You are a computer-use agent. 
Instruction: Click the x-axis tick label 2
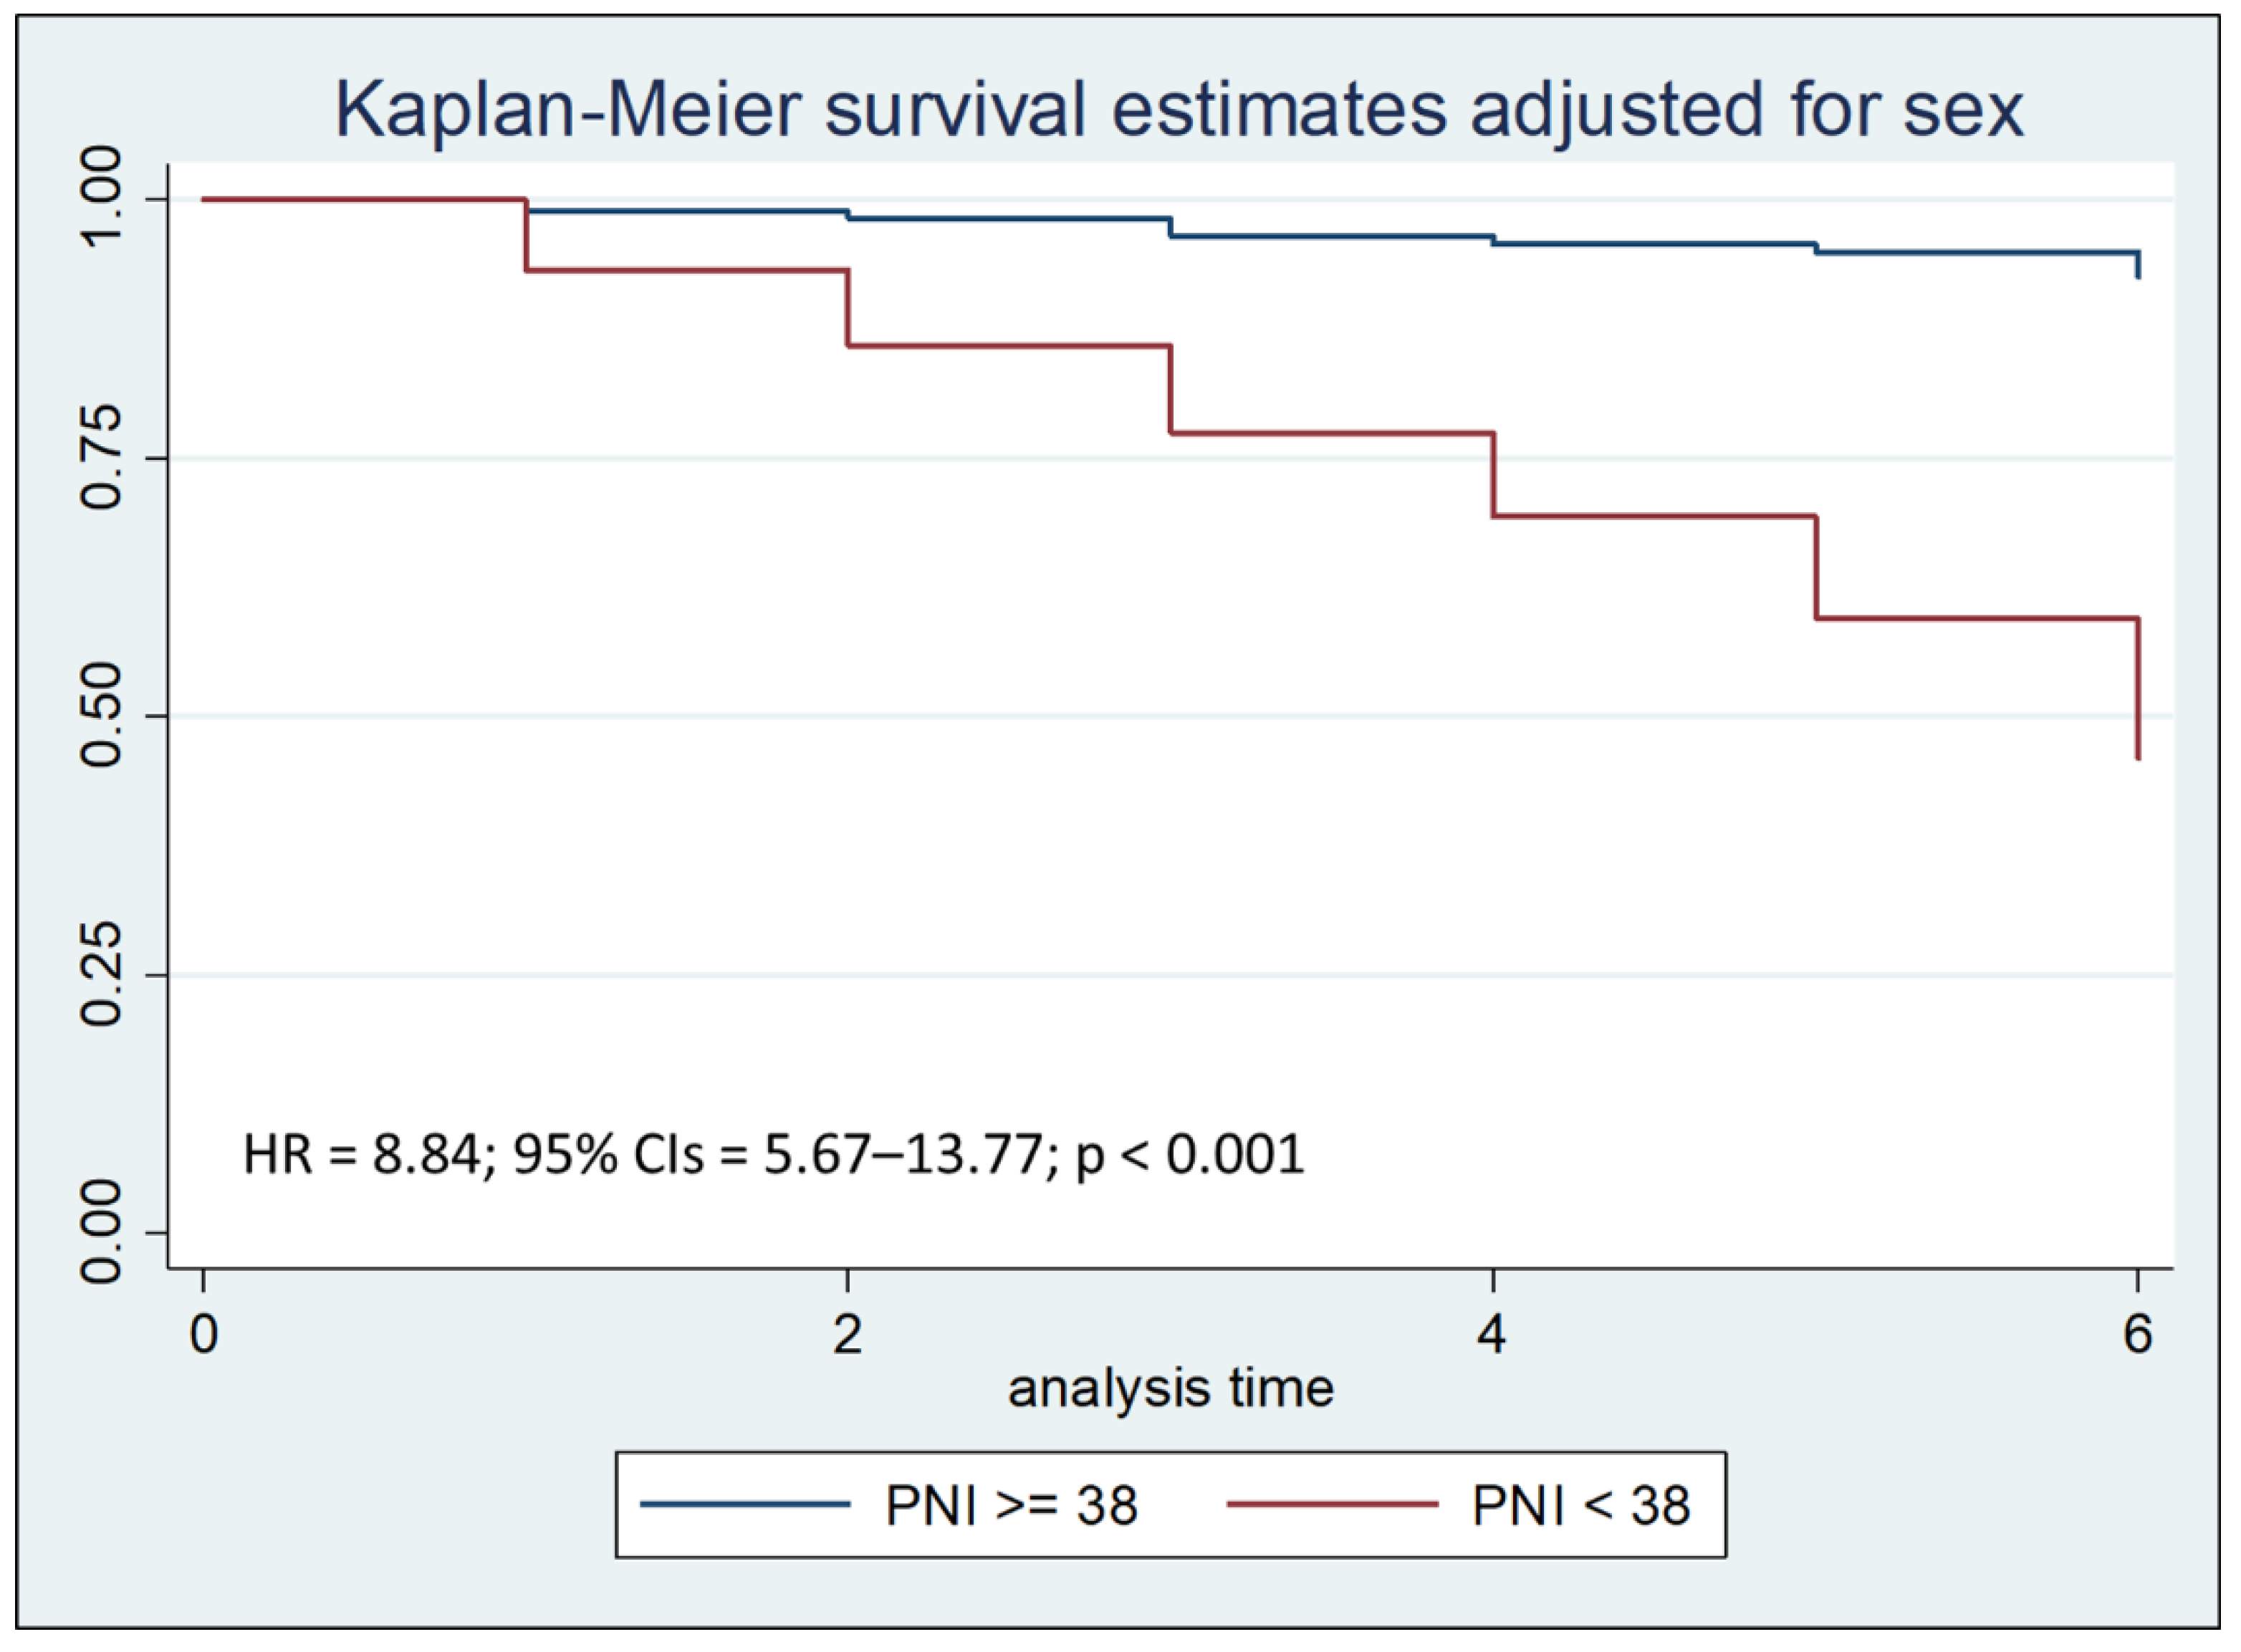coord(848,1334)
